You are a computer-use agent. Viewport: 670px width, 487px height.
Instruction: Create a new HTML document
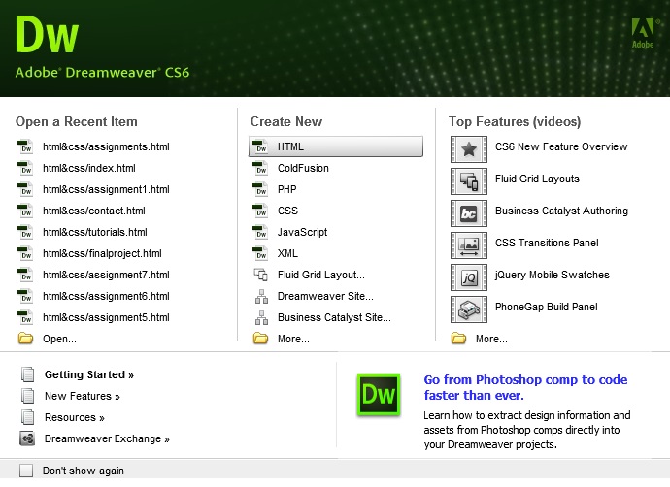(336, 146)
